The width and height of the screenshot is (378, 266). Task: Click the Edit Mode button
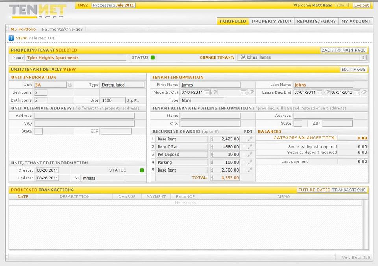353,69
